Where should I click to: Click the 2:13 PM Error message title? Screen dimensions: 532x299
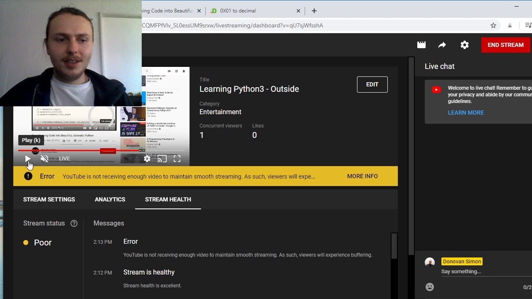click(x=131, y=241)
